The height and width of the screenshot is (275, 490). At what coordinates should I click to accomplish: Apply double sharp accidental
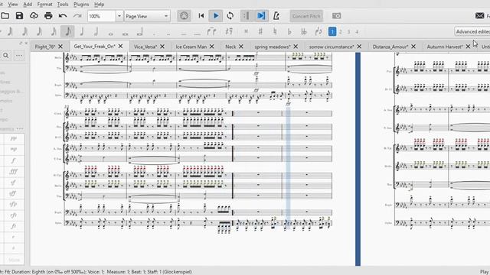pos(247,31)
